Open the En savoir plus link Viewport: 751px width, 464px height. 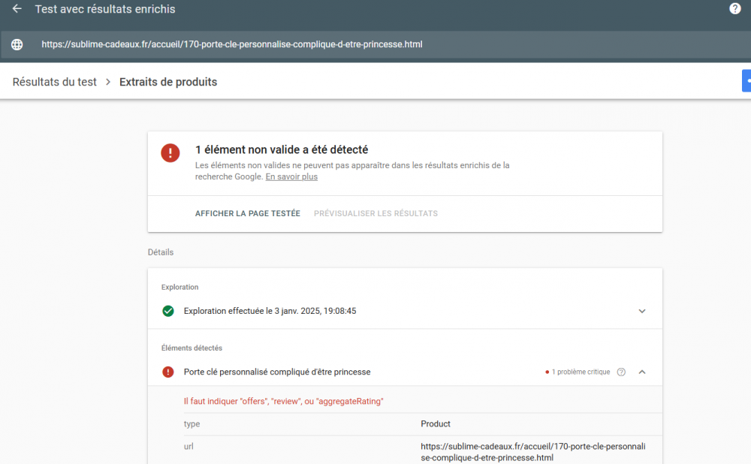click(x=291, y=177)
